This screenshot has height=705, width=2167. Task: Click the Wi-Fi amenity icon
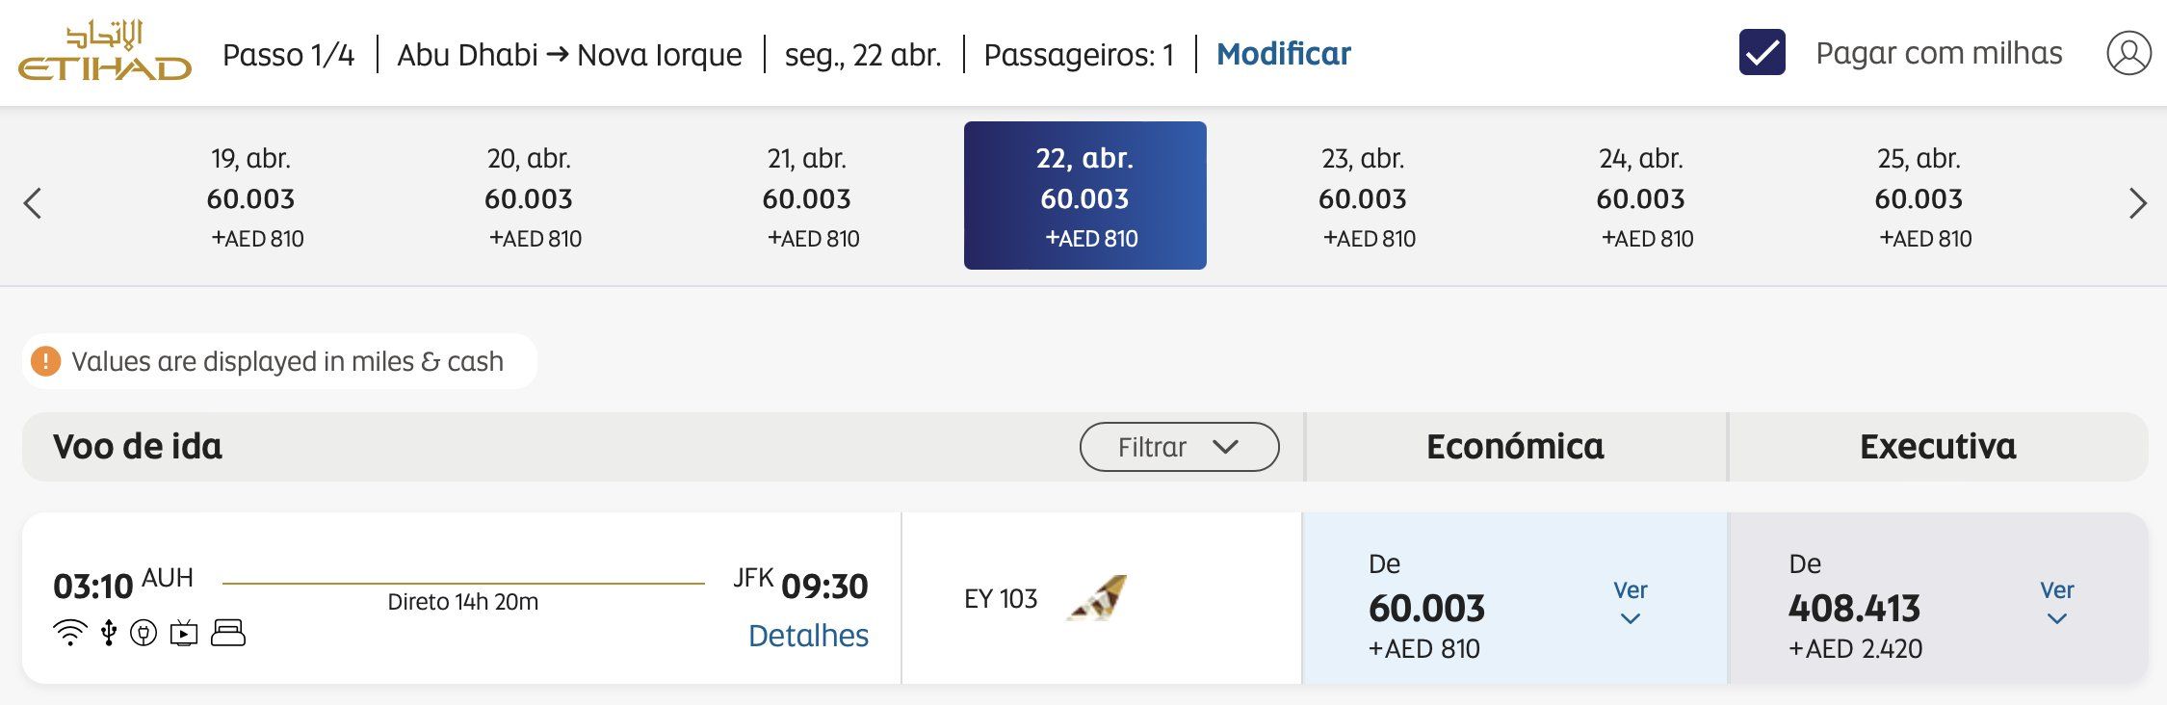click(70, 633)
